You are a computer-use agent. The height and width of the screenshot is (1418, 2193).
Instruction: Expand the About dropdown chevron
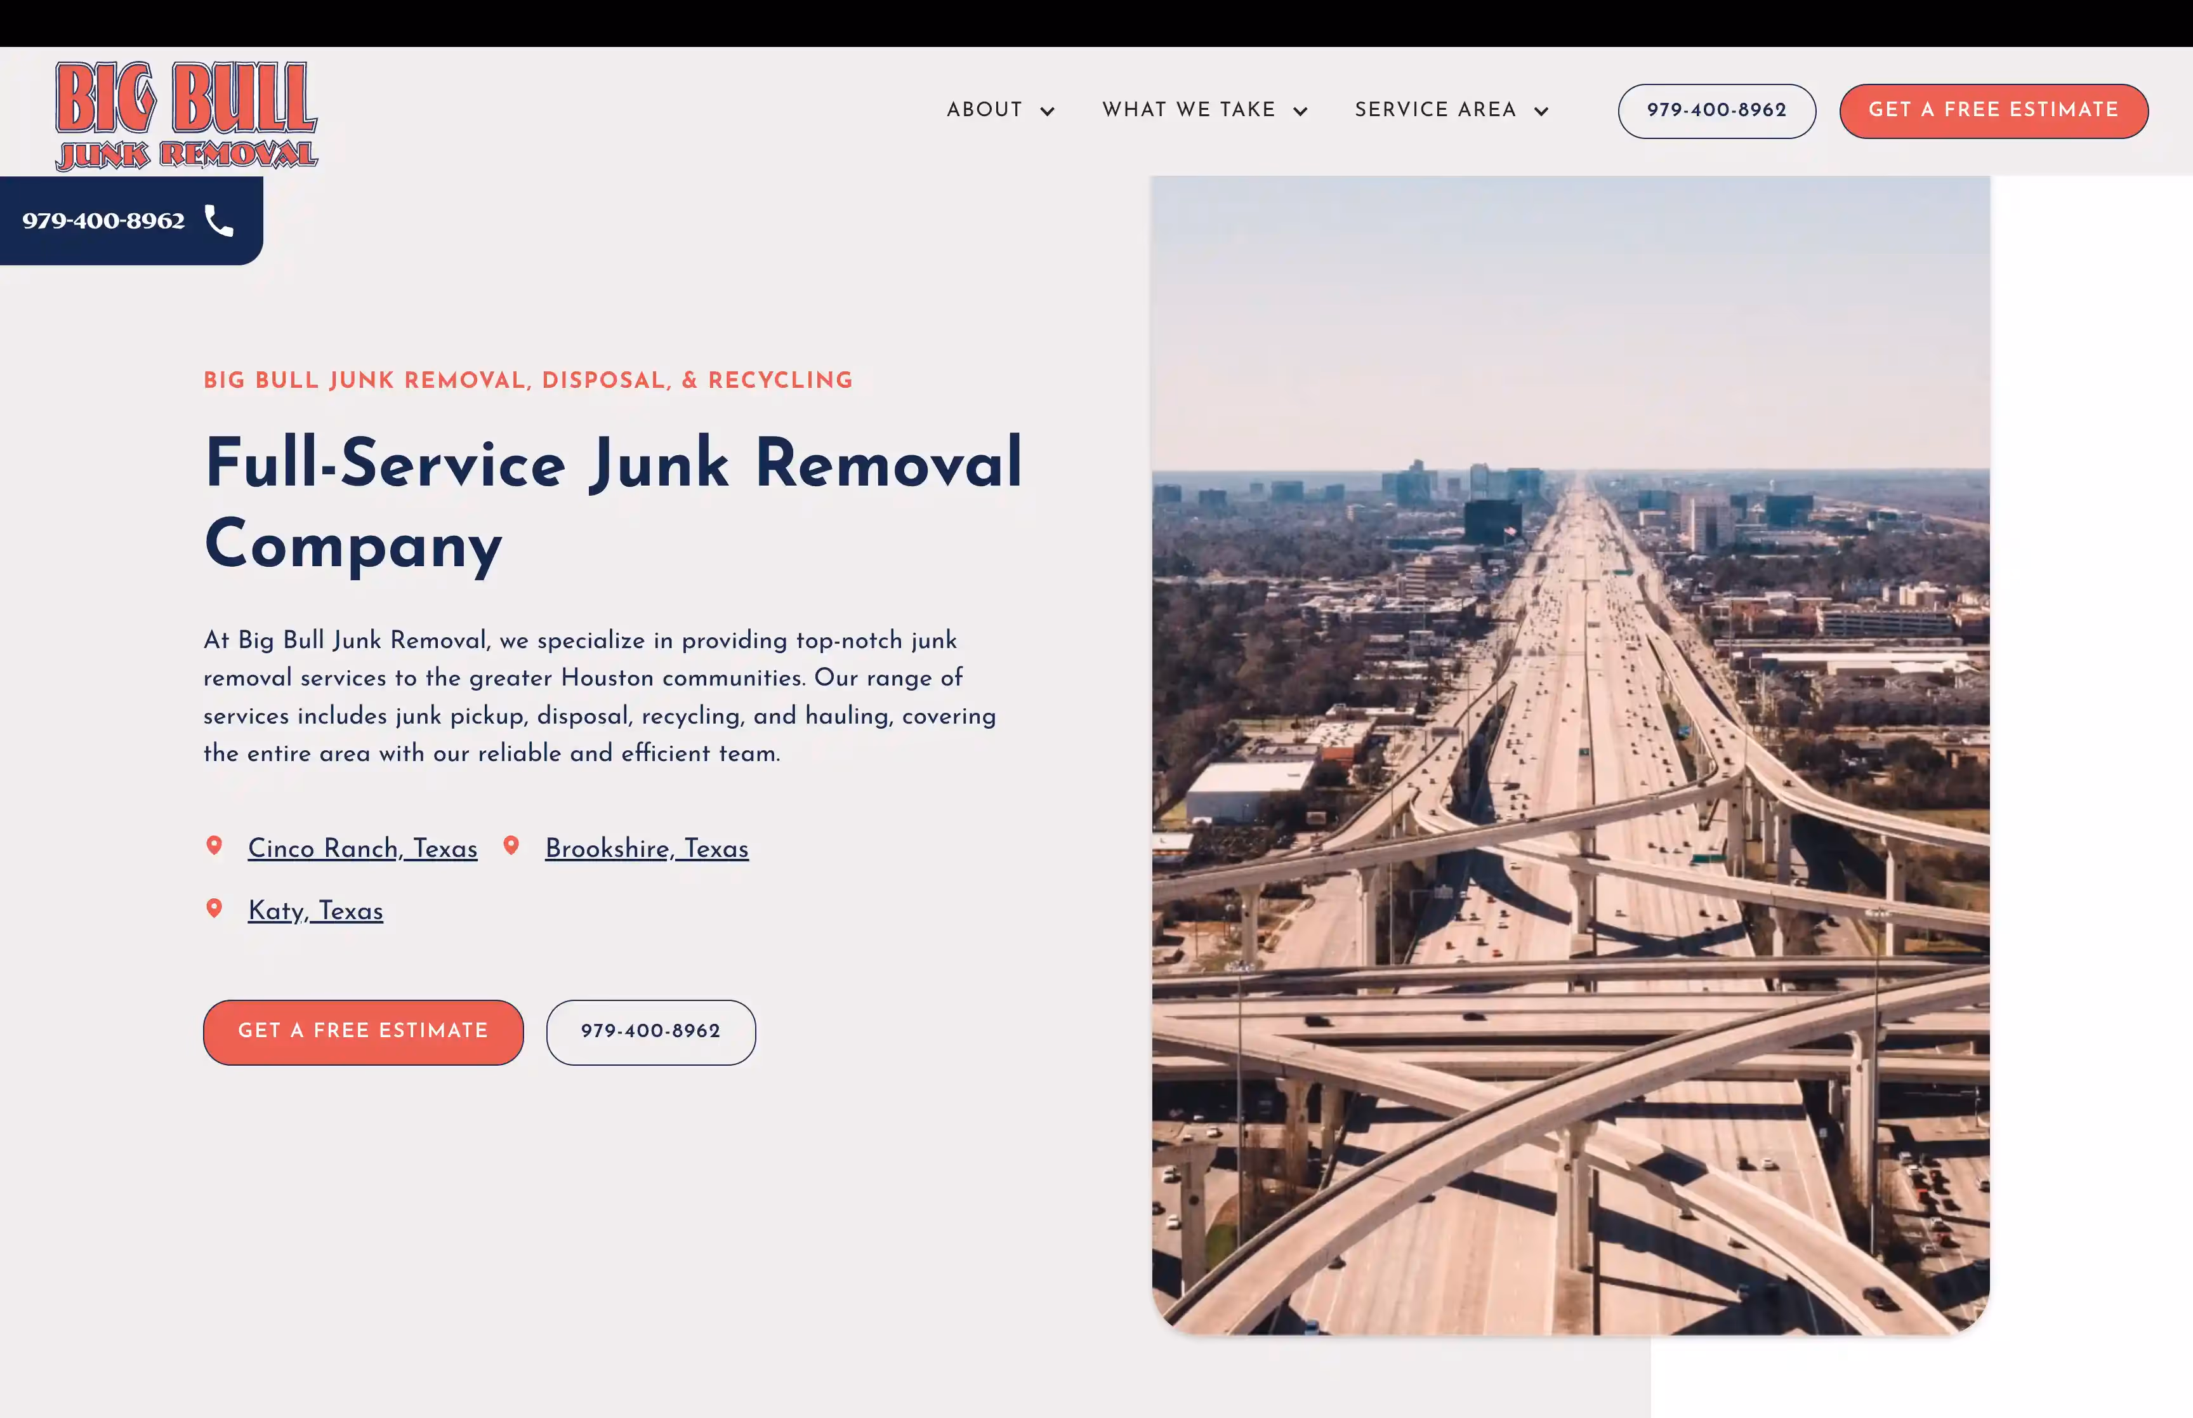(1047, 112)
